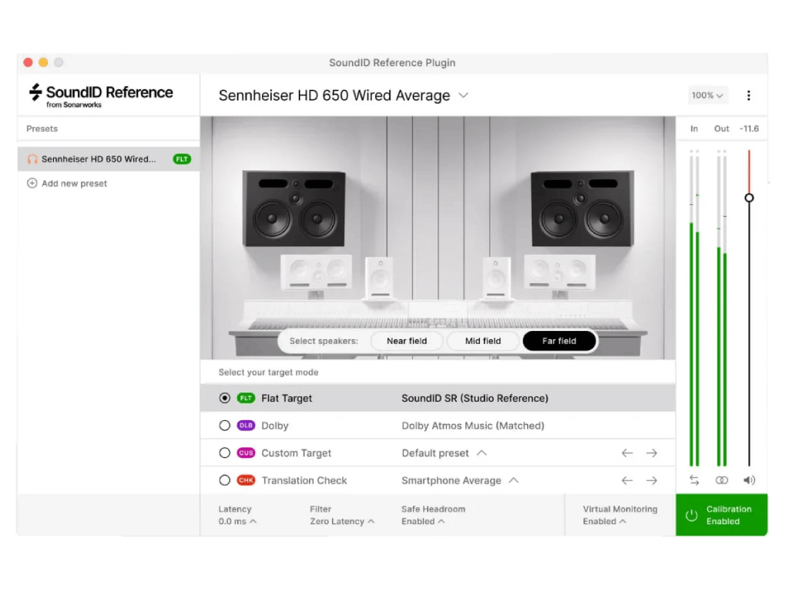Click the mono overlapping circles icon
This screenshot has height=591, width=789.
tap(721, 480)
